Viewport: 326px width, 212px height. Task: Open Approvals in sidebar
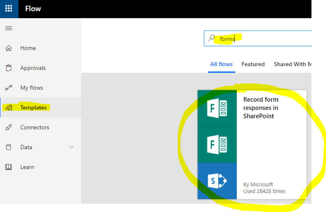pyautogui.click(x=33, y=68)
